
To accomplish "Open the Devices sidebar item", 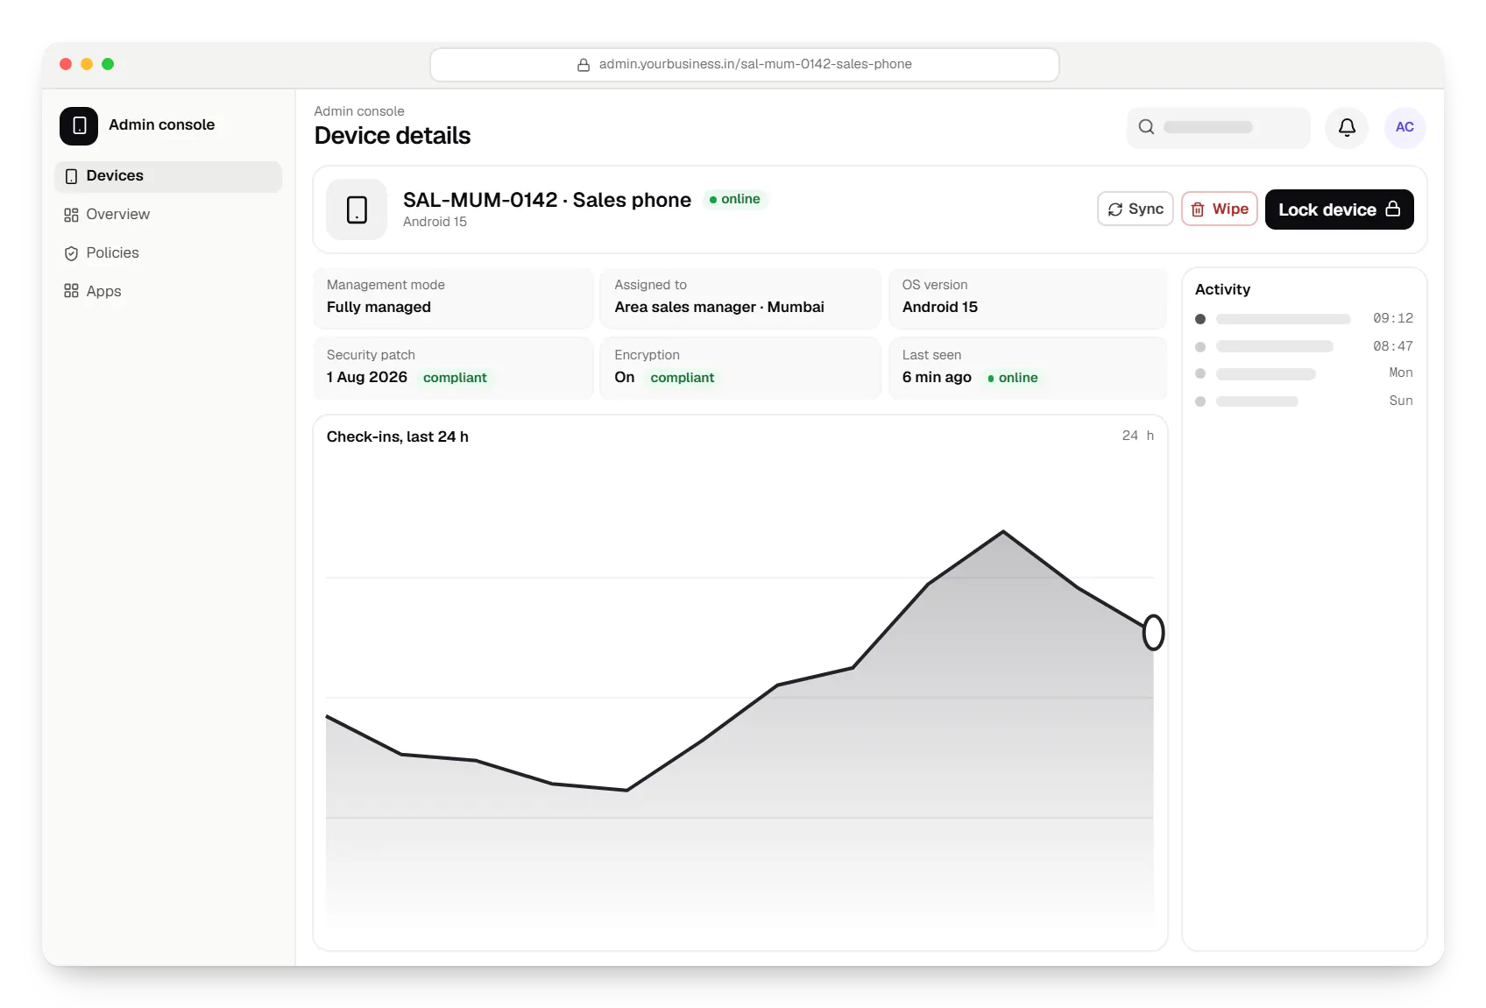I will [168, 176].
